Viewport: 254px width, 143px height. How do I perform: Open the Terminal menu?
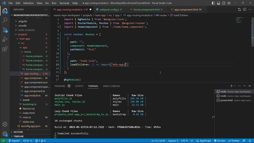64,3
